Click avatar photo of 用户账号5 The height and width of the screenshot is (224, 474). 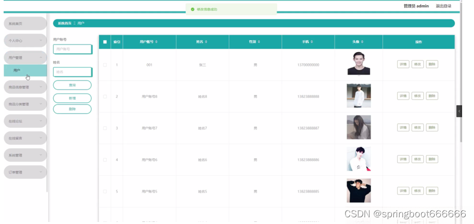point(359,190)
